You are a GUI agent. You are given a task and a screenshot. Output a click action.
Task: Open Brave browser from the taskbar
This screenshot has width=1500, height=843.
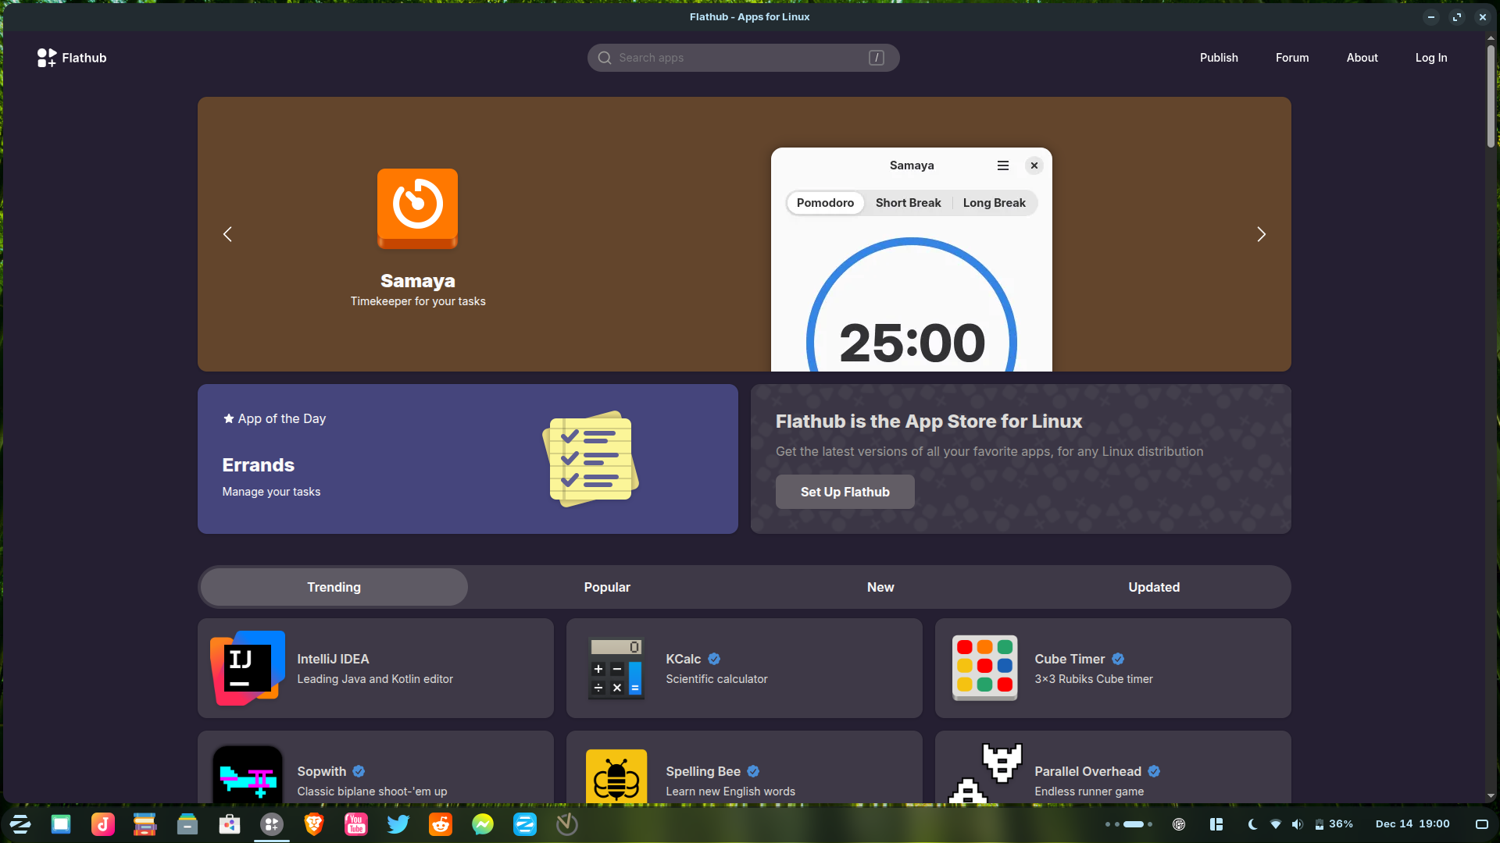pos(313,823)
